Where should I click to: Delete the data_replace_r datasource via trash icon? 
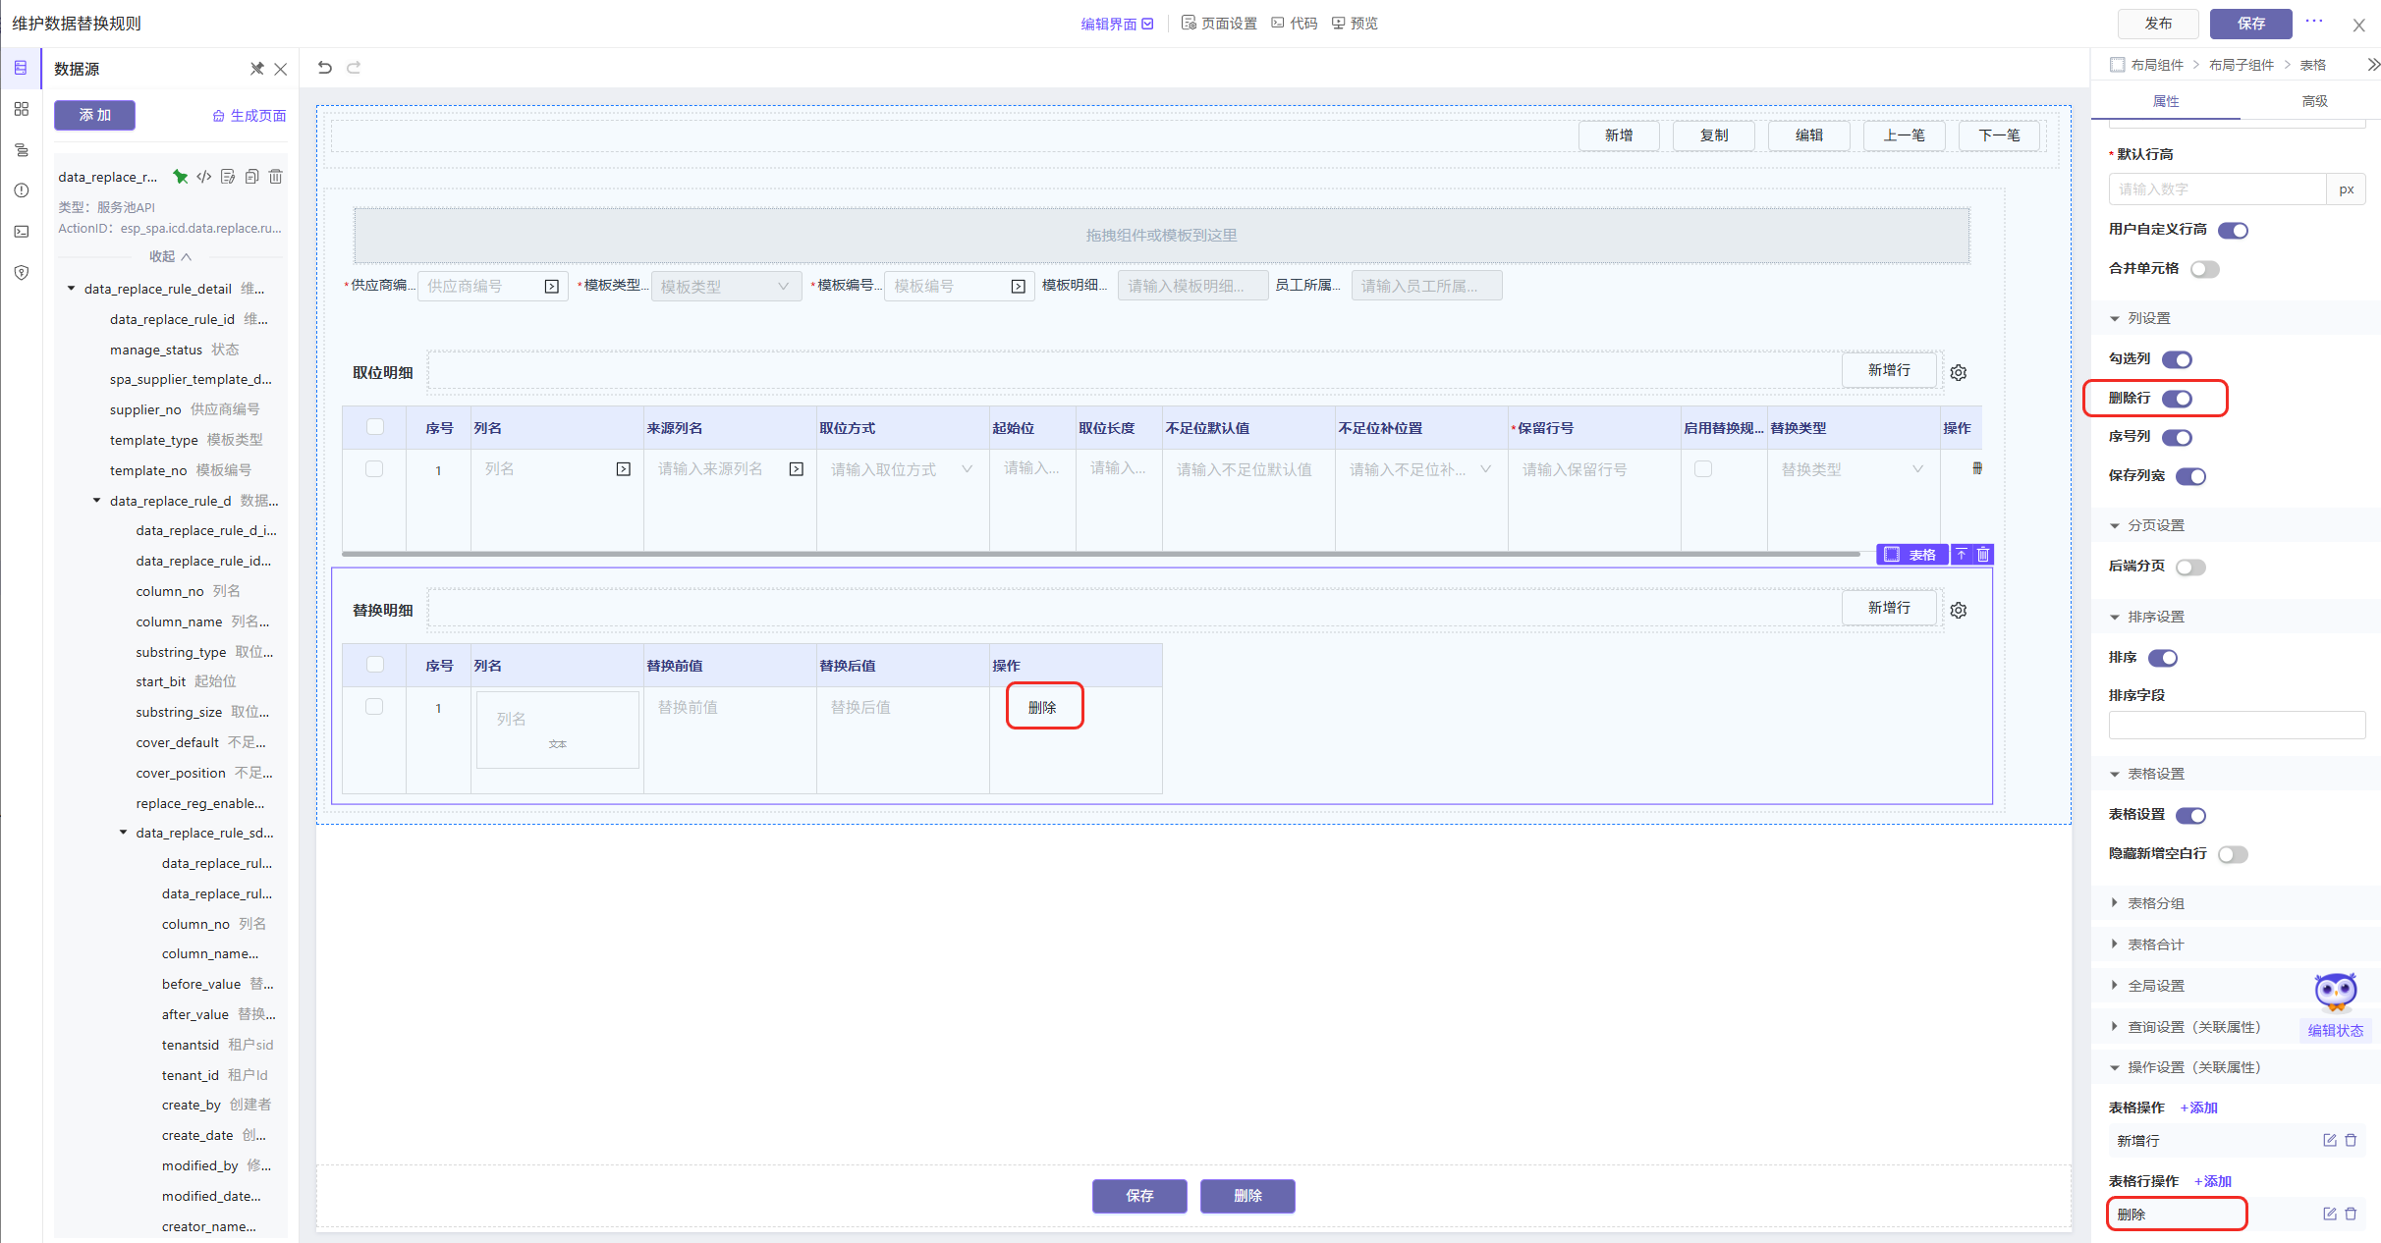pos(276,177)
